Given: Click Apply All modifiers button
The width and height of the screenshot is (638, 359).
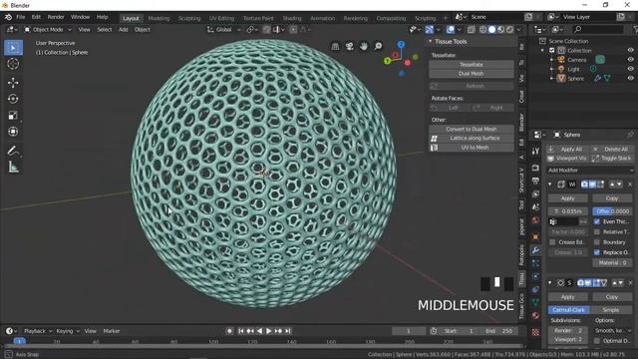Looking at the screenshot, I should 567,150.
